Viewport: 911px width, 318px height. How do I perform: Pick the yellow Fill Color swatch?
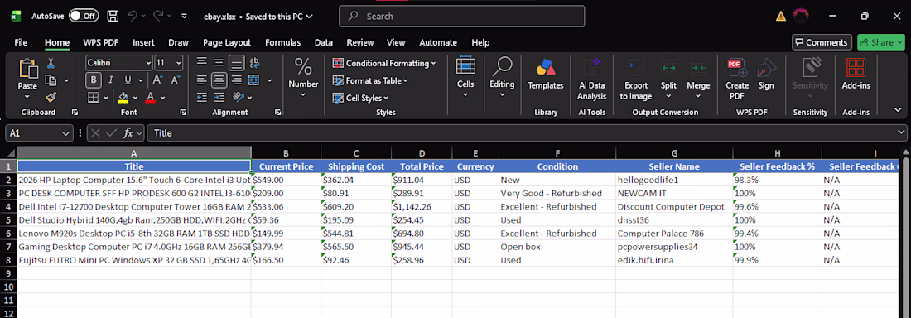[x=123, y=97]
